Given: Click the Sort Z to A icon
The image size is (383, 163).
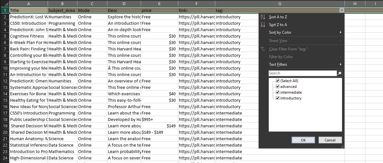Looking at the screenshot, I should click(x=263, y=25).
